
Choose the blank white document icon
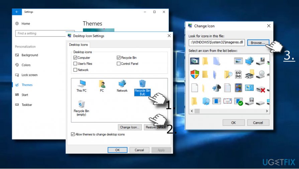(195, 88)
